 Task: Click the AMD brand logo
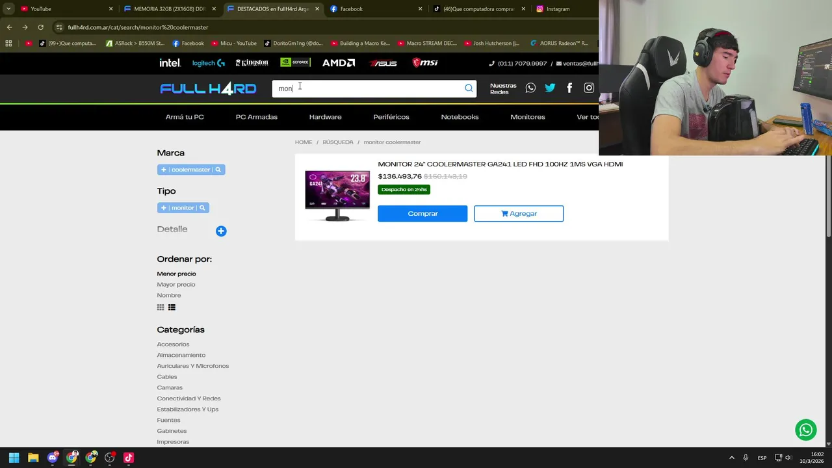339,63
